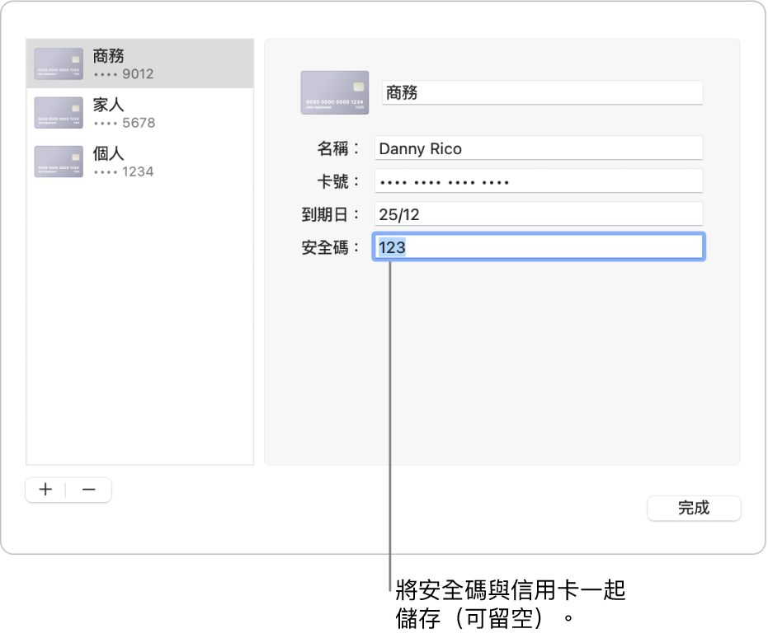Image resolution: width=768 pixels, height=638 pixels.
Task: Click the 家人 card thumbnail in the list
Action: (x=59, y=113)
